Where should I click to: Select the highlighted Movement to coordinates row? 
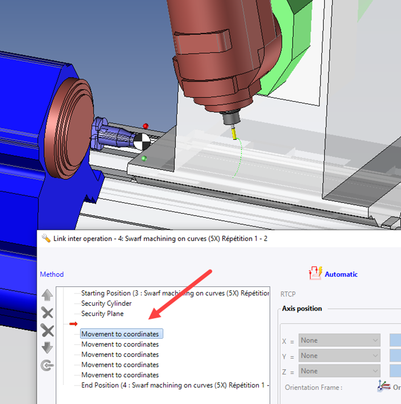pyautogui.click(x=121, y=334)
